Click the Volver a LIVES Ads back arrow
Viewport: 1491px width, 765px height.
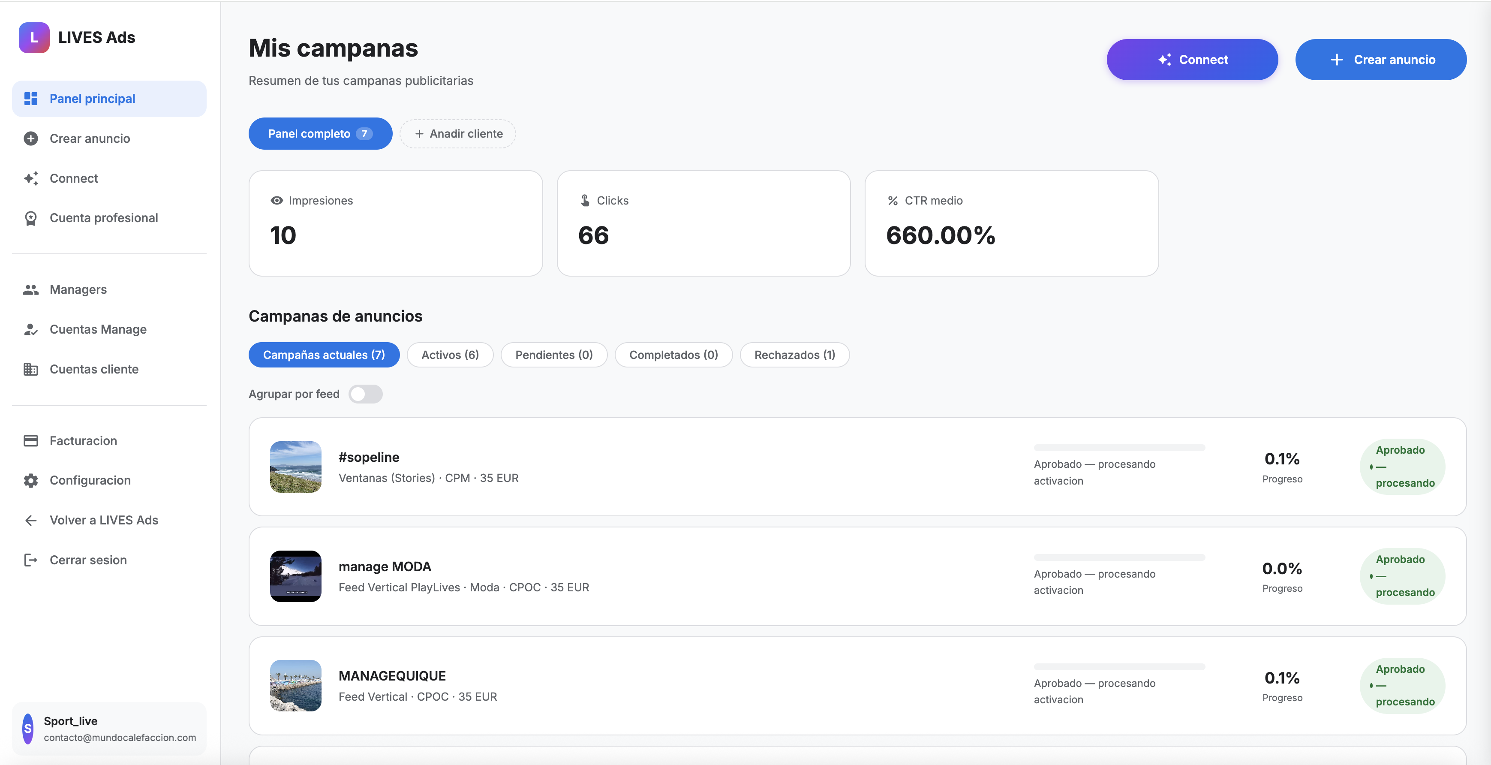pos(31,520)
